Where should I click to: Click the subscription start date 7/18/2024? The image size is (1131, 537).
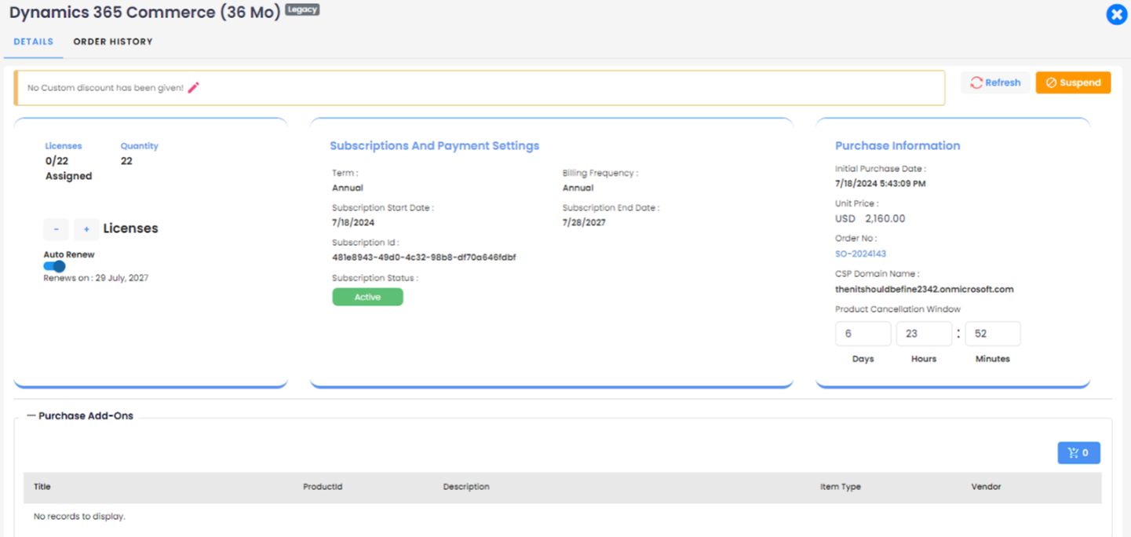(x=353, y=222)
